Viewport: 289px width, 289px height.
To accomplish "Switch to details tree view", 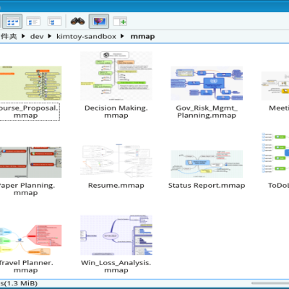I will [x=54, y=22].
